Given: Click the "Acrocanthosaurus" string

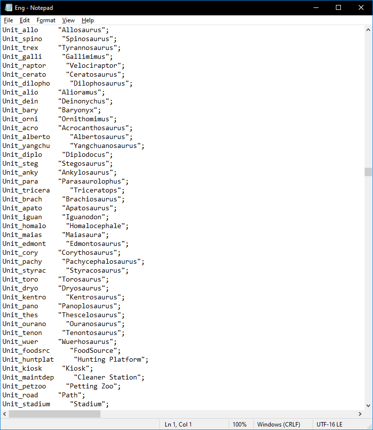Looking at the screenshot, I should pyautogui.click(x=95, y=128).
